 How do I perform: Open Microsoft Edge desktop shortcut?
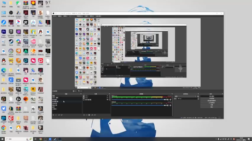(x=3, y=71)
